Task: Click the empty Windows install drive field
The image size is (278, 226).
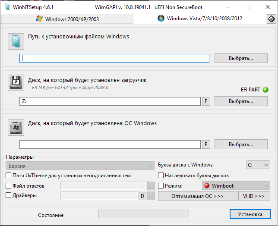Action: point(110,144)
